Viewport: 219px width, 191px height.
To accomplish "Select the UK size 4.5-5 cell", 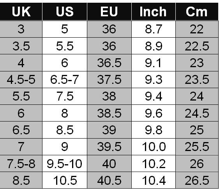I will (21, 80).
